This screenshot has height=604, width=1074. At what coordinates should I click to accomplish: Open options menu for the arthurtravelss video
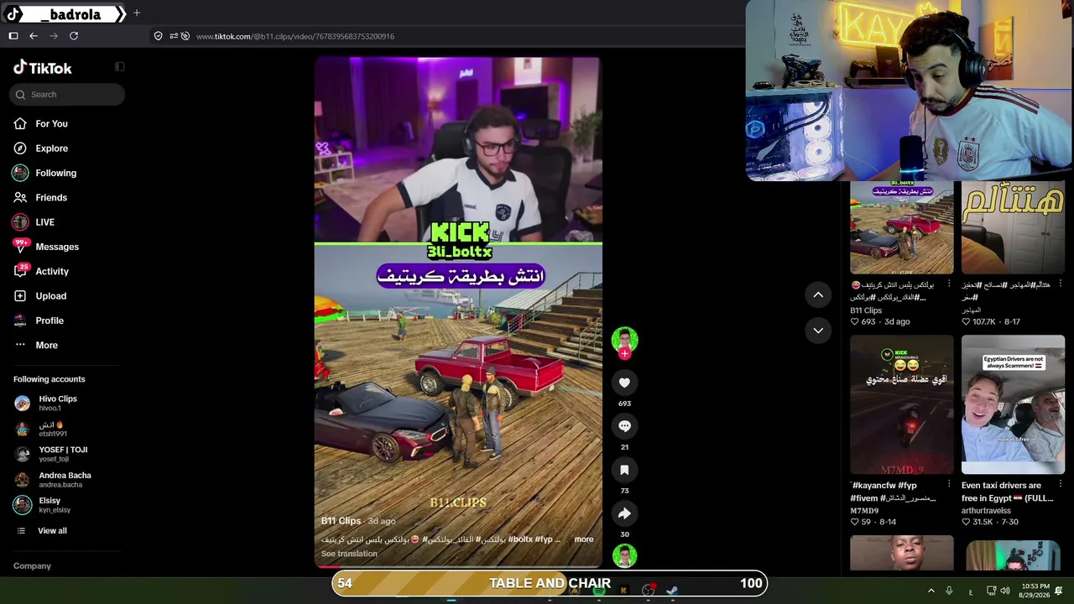pos(1061,485)
